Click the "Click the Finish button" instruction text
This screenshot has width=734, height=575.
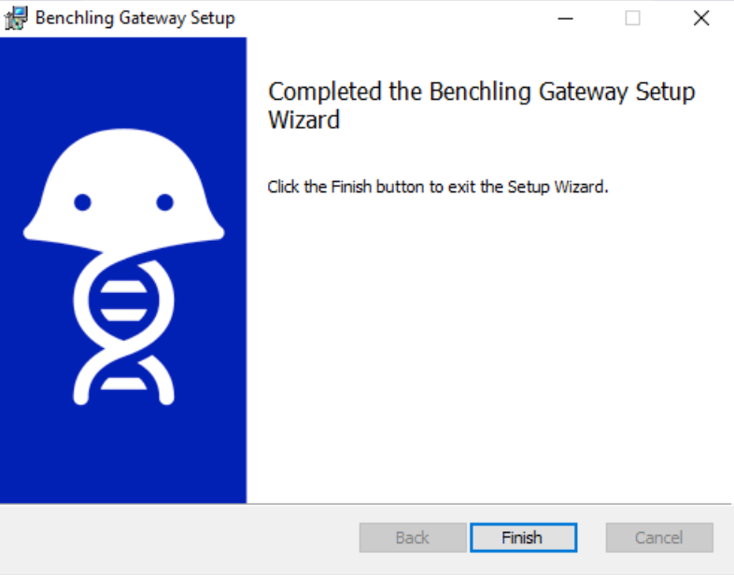click(437, 187)
